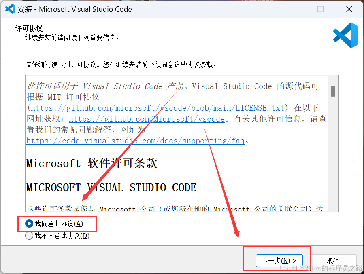Click the 取消 button
The width and height of the screenshot is (364, 274).
[333, 261]
